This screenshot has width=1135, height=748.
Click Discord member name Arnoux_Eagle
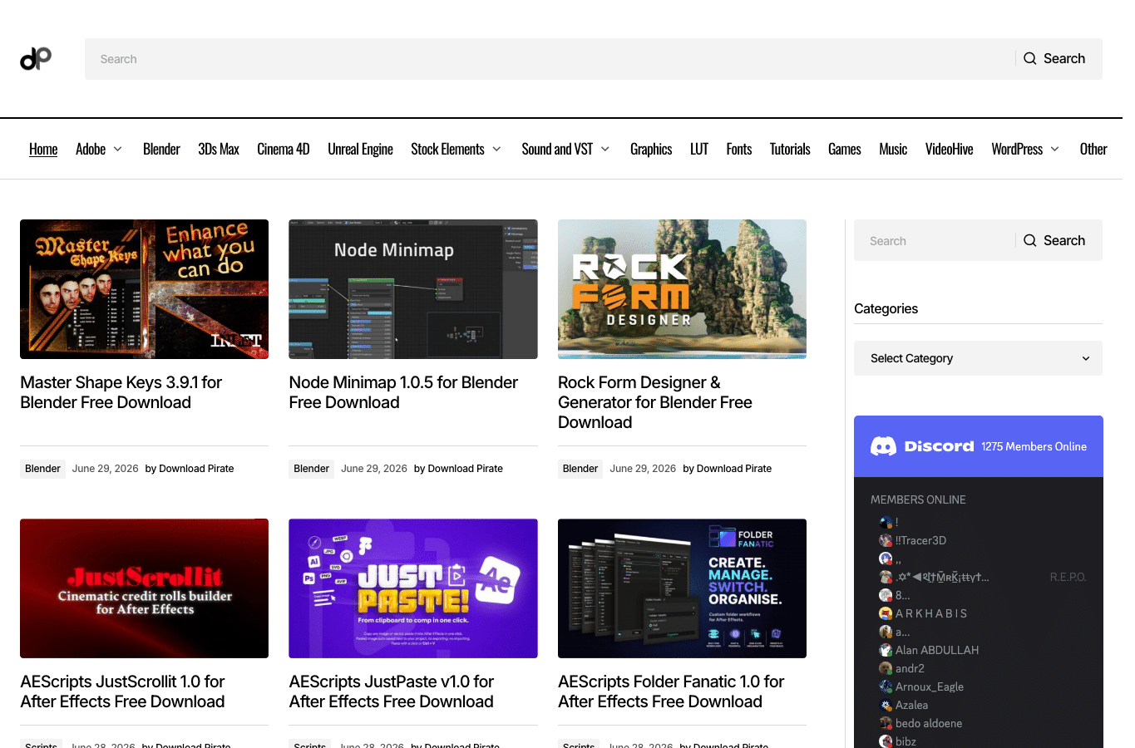point(930,686)
